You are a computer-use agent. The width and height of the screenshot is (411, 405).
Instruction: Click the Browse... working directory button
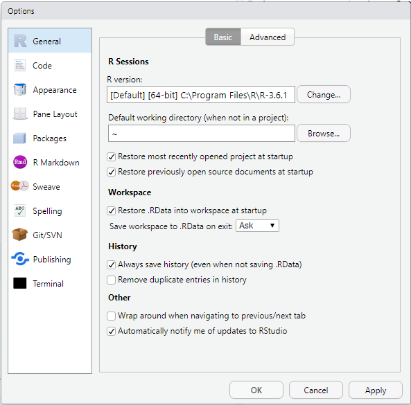click(x=324, y=133)
